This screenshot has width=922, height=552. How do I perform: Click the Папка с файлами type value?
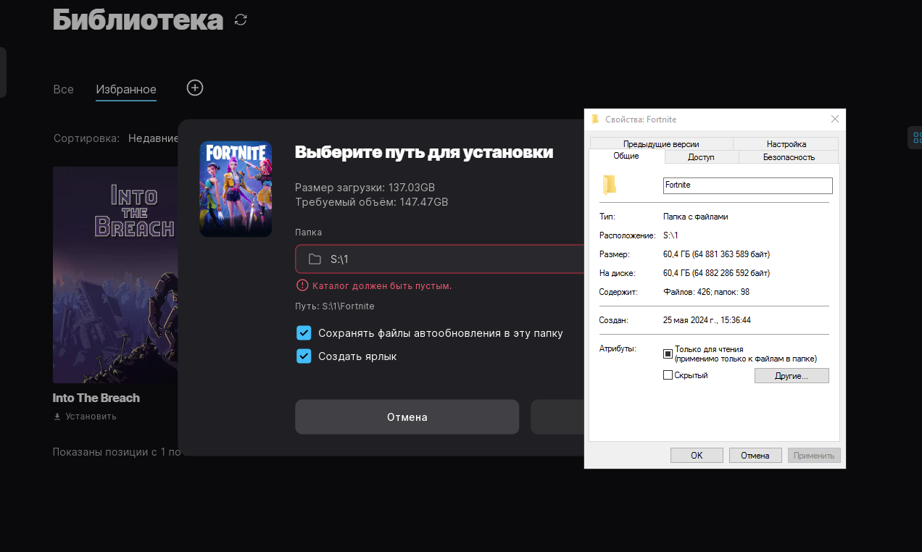[696, 217]
